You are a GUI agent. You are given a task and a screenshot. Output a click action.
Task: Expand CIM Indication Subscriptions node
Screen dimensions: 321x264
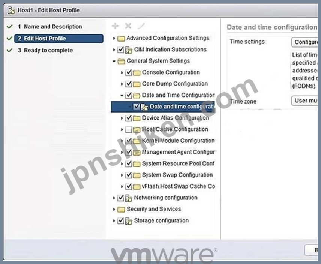114,50
